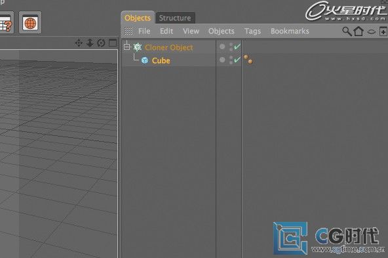
Task: Disable the Cloner Object green checkmark
Action: 237,47
